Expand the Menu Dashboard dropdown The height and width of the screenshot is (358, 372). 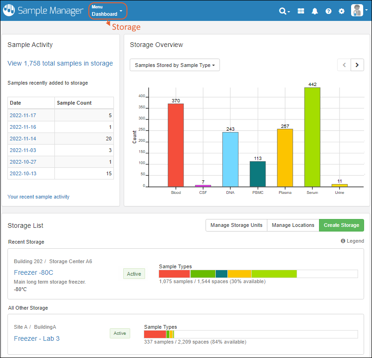pyautogui.click(x=107, y=11)
